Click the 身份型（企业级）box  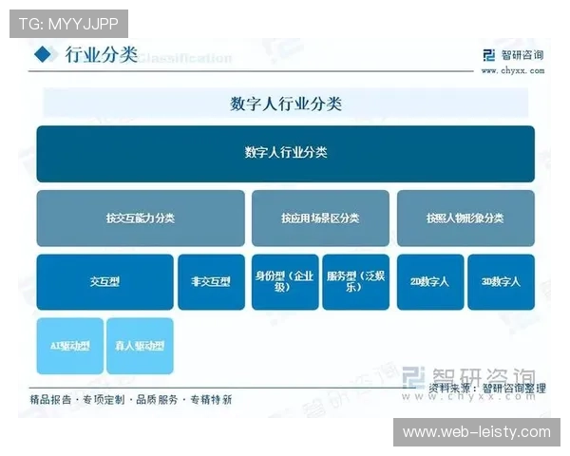[285, 282]
